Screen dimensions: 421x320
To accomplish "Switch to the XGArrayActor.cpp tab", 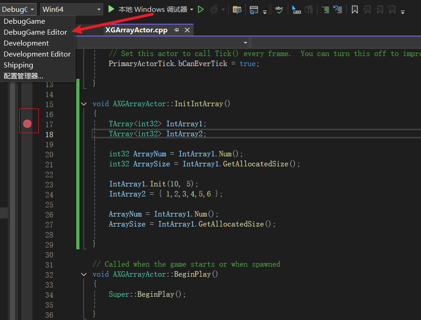I will point(137,30).
